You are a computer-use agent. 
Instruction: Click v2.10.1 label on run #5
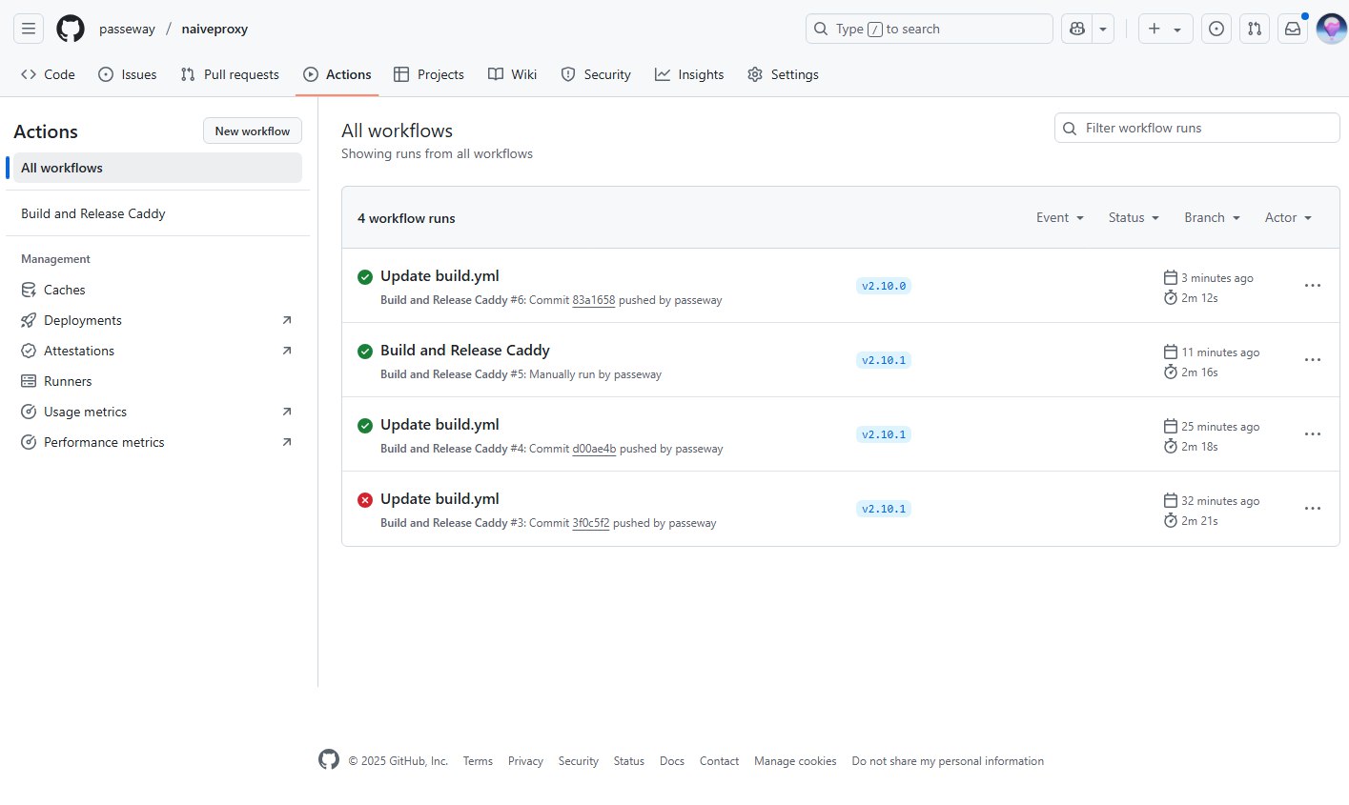[x=884, y=360]
